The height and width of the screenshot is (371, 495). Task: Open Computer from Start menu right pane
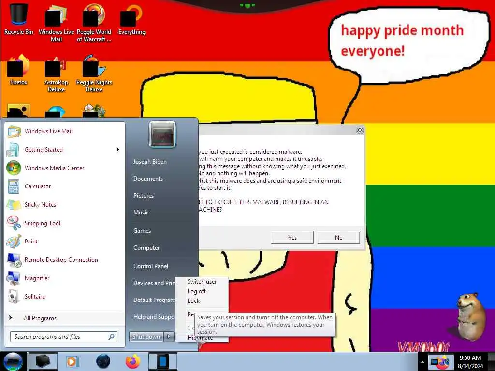pos(146,248)
